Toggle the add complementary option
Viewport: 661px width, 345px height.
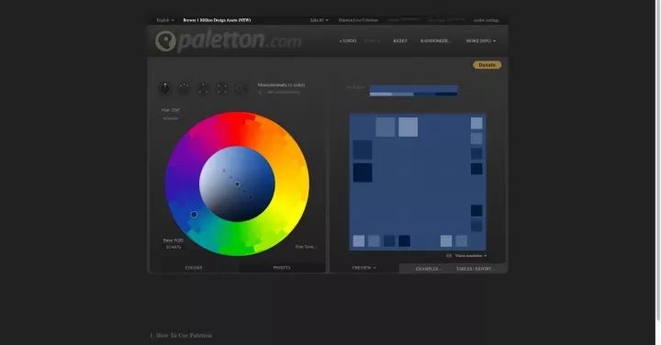pyautogui.click(x=280, y=92)
